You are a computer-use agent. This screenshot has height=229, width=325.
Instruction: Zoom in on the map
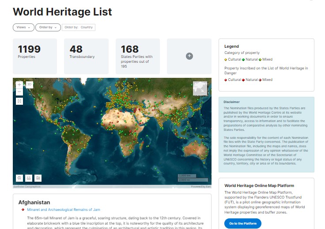coord(19,84)
